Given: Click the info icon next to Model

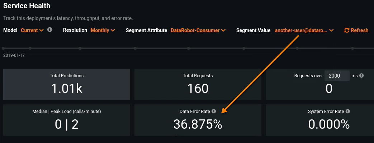Looking at the screenshot, I should click(50, 30).
